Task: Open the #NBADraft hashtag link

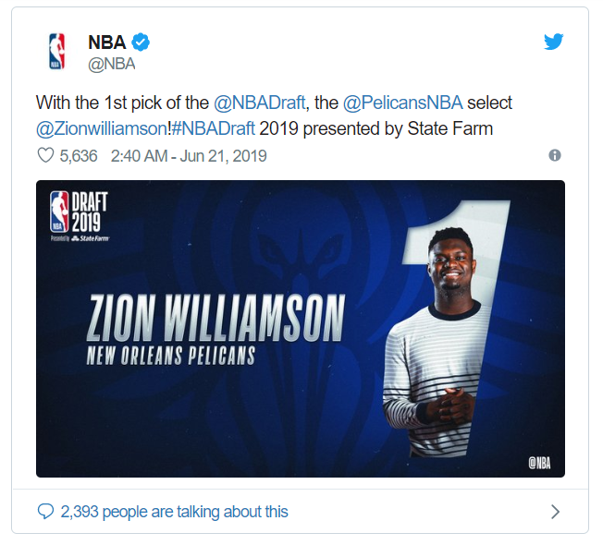Action: (213, 128)
